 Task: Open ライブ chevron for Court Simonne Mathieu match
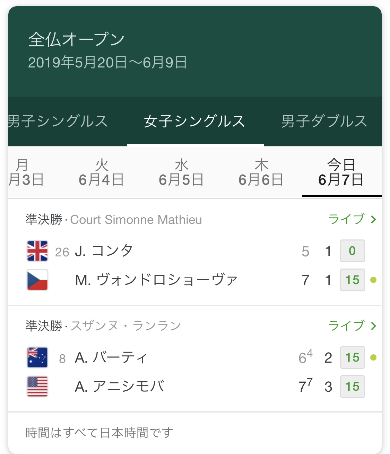373,219
